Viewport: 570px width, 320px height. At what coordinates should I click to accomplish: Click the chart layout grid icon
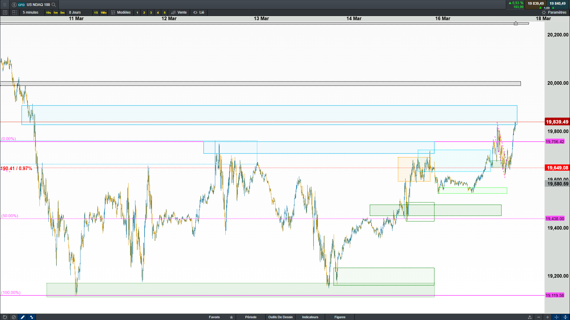point(15,12)
